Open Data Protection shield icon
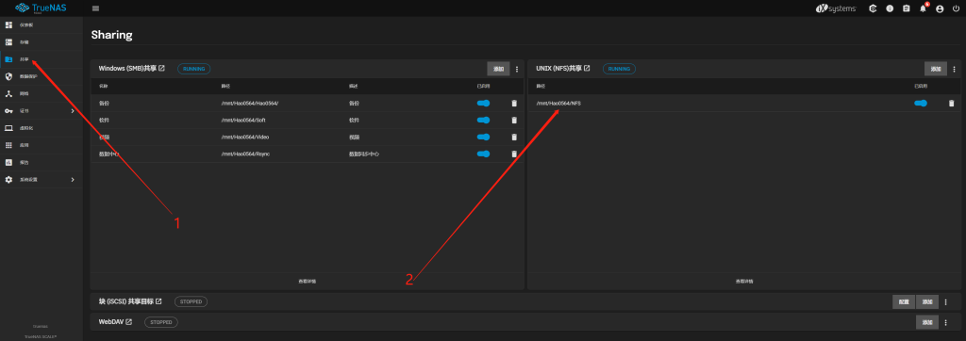The height and width of the screenshot is (341, 966). (x=8, y=77)
